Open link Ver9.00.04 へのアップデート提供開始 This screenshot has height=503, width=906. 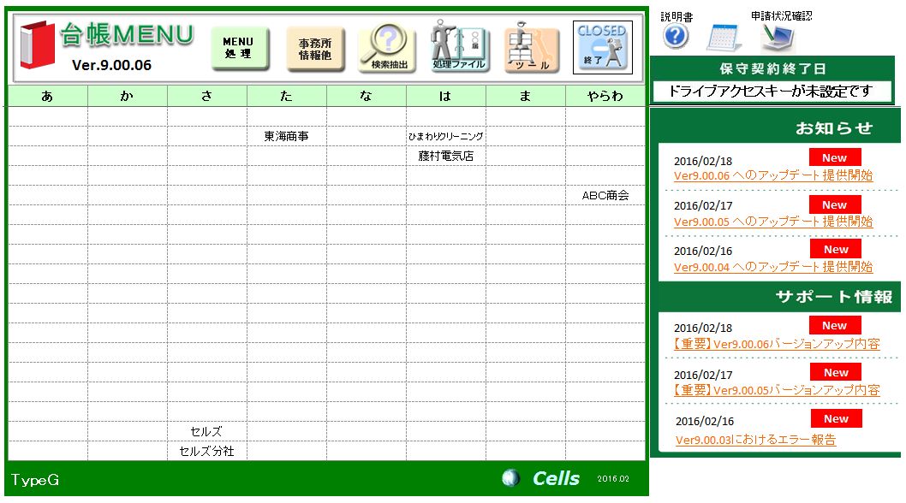pyautogui.click(x=773, y=268)
